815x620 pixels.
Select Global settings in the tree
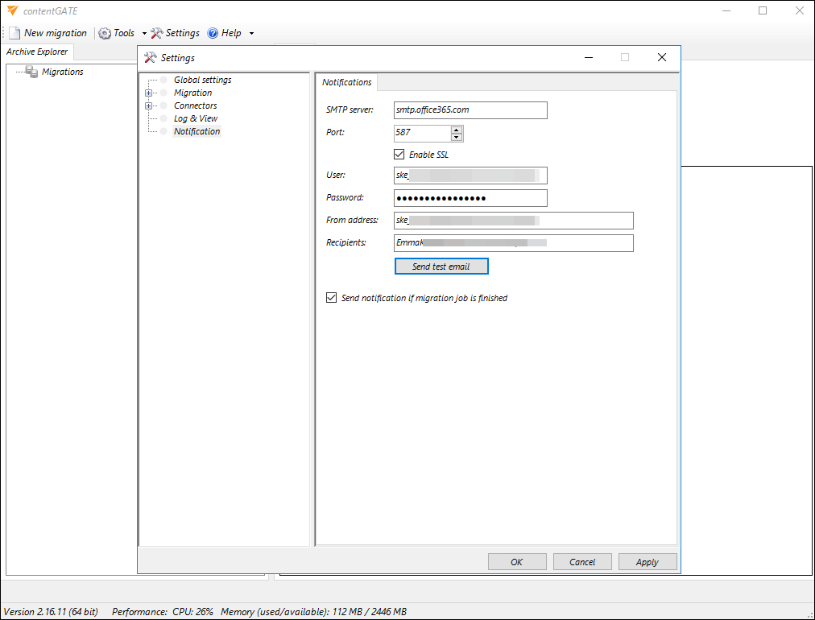coord(202,80)
